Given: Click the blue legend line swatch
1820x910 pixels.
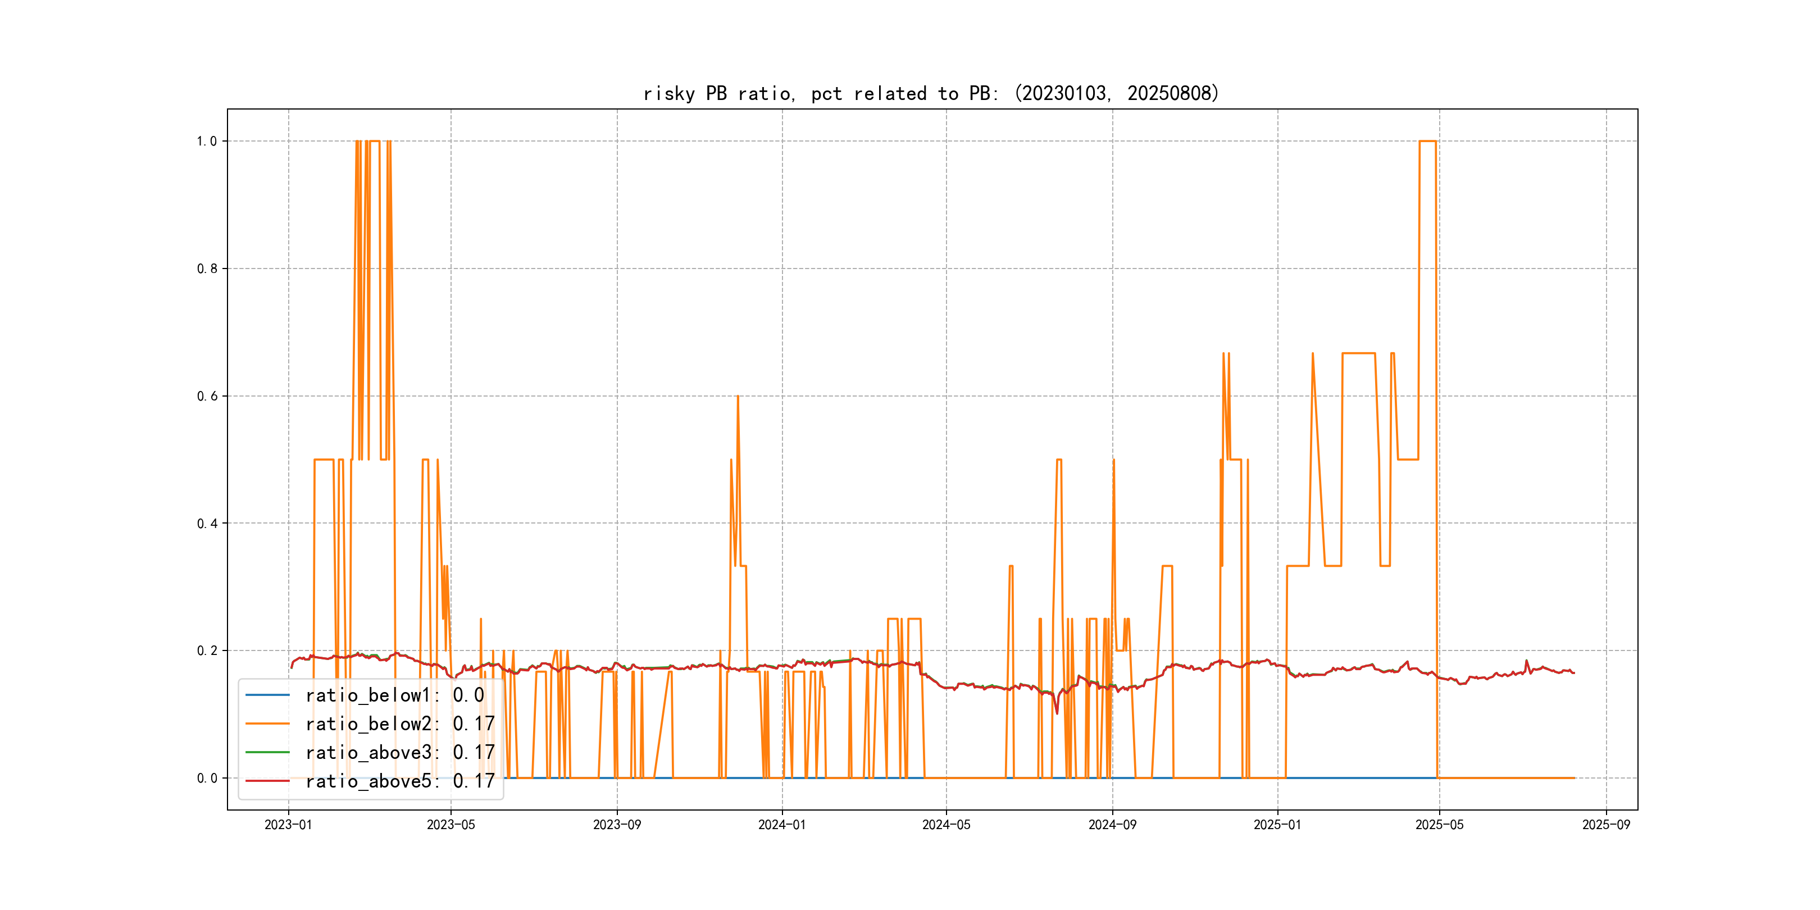Looking at the screenshot, I should pyautogui.click(x=267, y=695).
